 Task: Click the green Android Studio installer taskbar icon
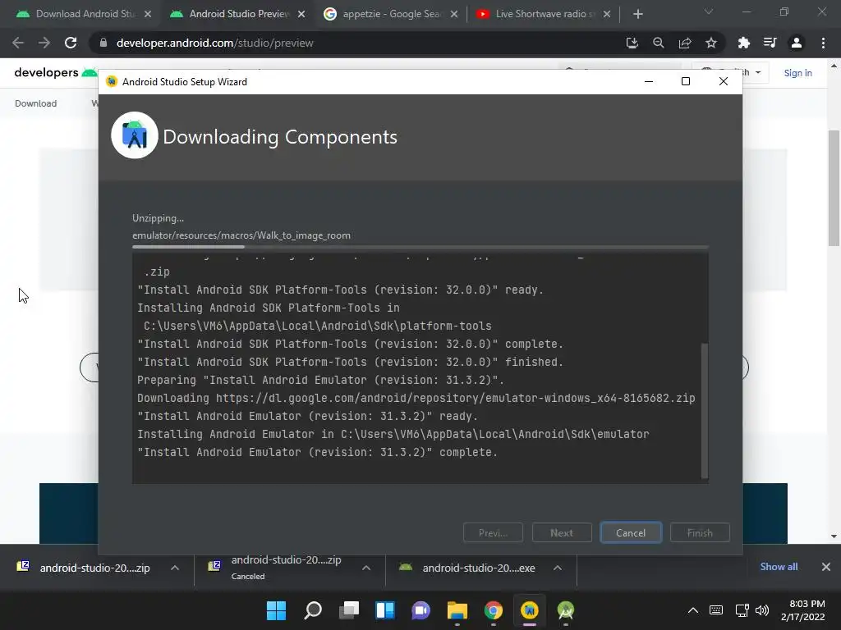click(566, 610)
